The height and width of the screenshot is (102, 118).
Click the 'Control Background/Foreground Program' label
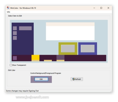click(46, 73)
